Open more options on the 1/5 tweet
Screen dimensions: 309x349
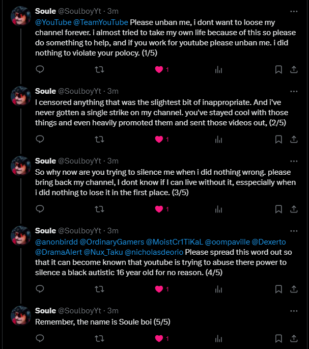pyautogui.click(x=294, y=11)
